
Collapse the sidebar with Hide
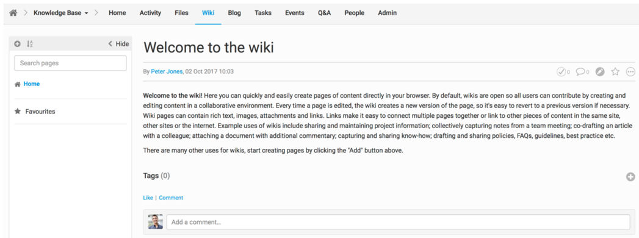pyautogui.click(x=118, y=44)
